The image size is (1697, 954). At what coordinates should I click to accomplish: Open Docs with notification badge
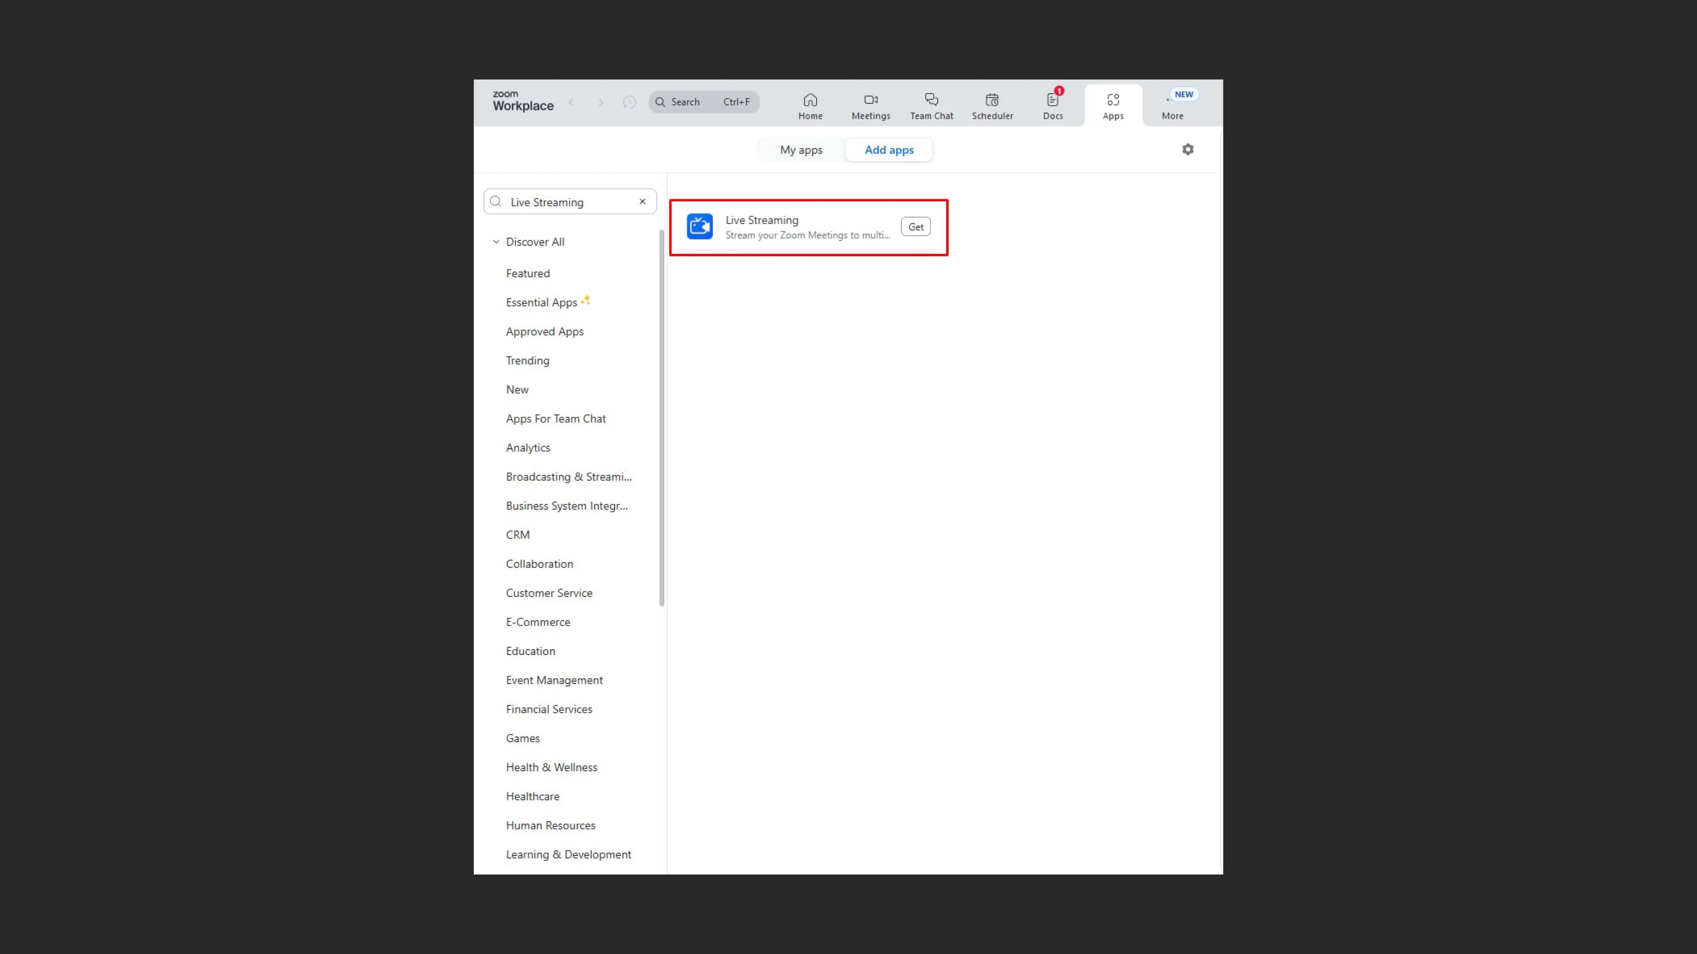coord(1052,100)
